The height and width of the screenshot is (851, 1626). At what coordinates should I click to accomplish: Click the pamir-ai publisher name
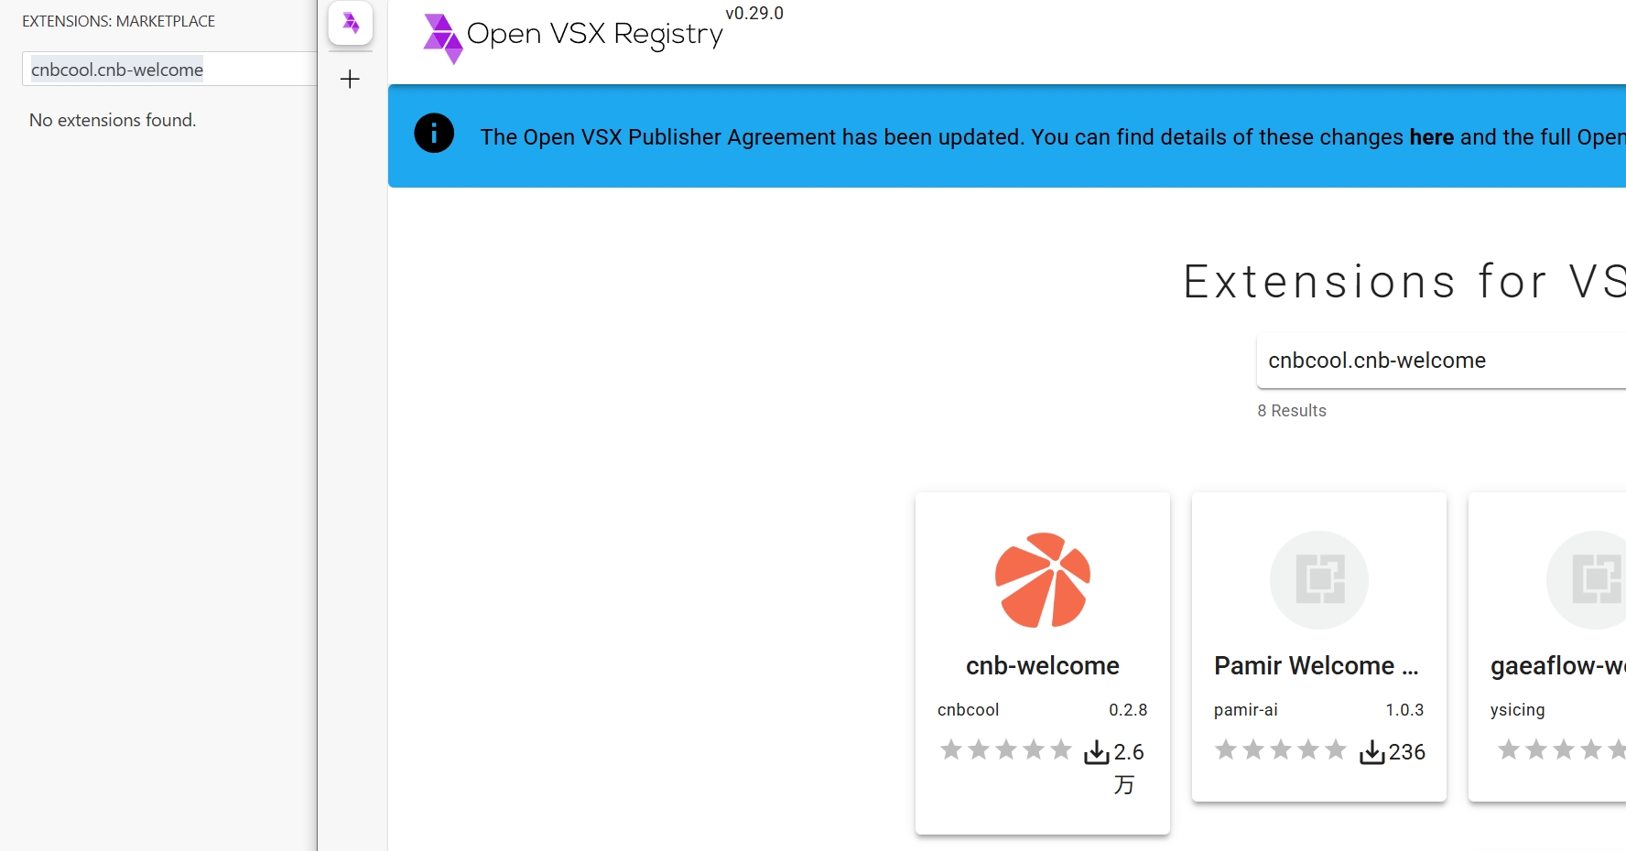(x=1245, y=709)
